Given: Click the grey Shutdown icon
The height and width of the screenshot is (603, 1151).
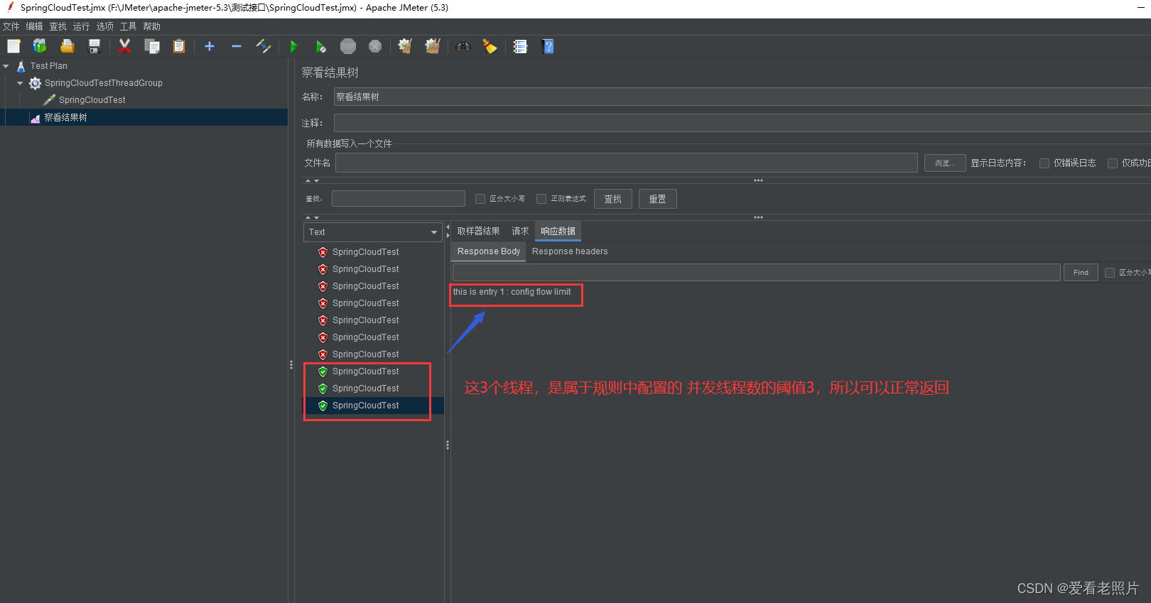Looking at the screenshot, I should pos(375,46).
